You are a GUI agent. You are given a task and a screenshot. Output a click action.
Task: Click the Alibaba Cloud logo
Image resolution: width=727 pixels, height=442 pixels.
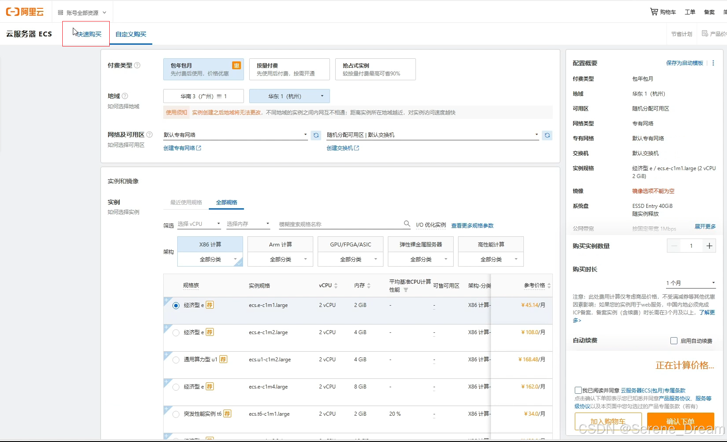point(25,12)
